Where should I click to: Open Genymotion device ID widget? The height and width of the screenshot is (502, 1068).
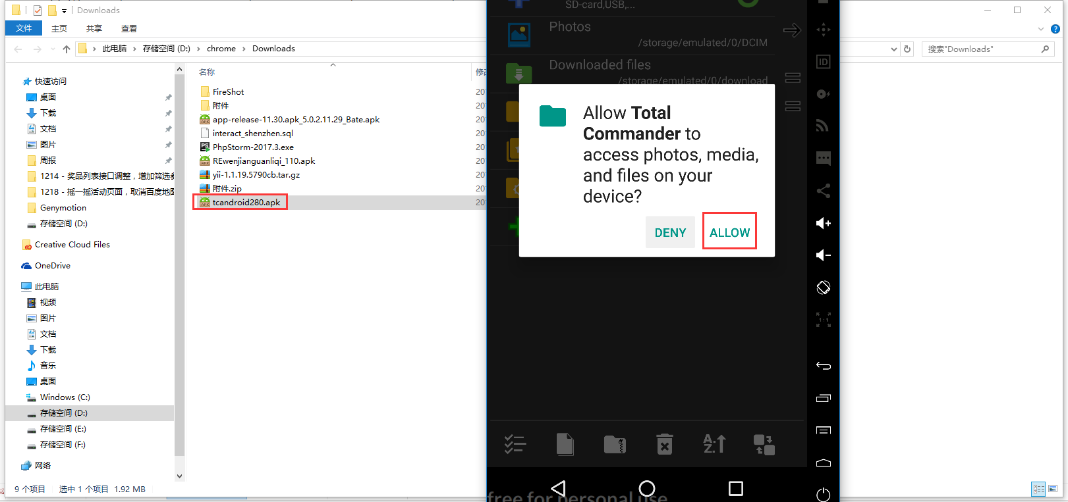click(823, 62)
